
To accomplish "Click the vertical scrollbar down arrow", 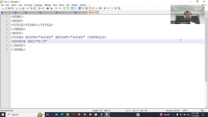I will pyautogui.click(x=206, y=107).
